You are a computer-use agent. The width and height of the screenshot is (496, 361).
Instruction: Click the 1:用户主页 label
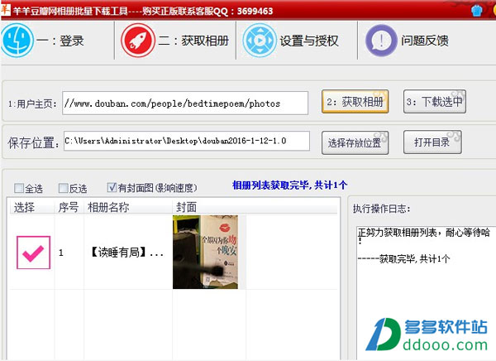coord(32,104)
